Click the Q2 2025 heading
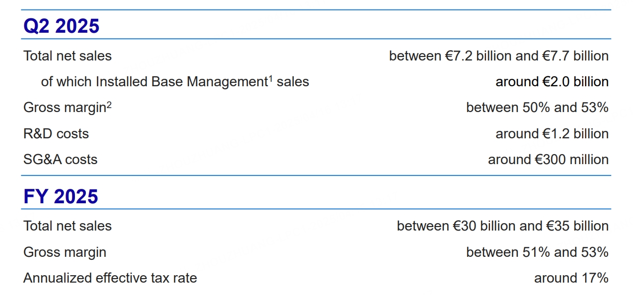Image resolution: width=633 pixels, height=295 pixels. 62,26
